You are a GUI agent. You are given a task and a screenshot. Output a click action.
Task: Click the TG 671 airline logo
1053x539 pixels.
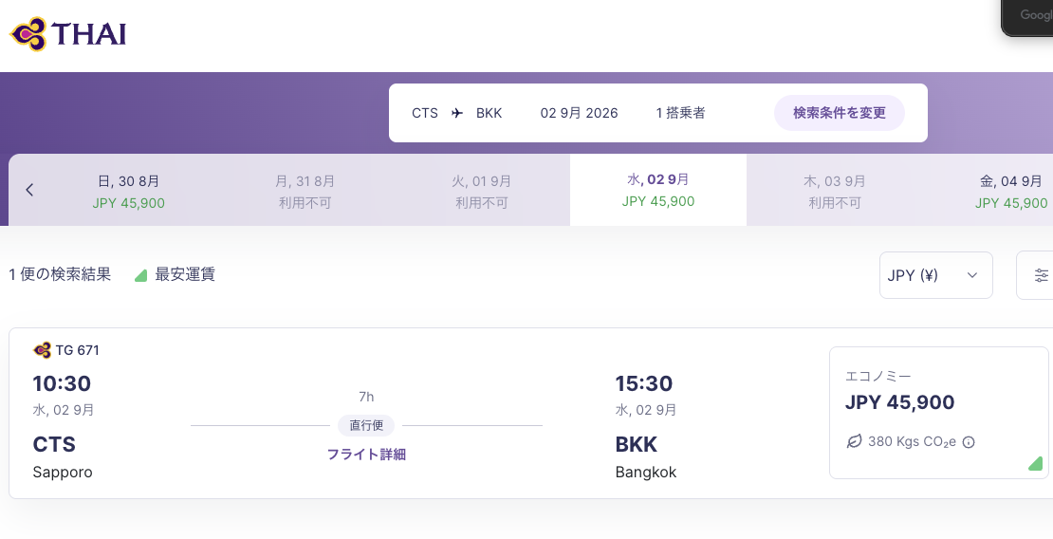pyautogui.click(x=42, y=350)
